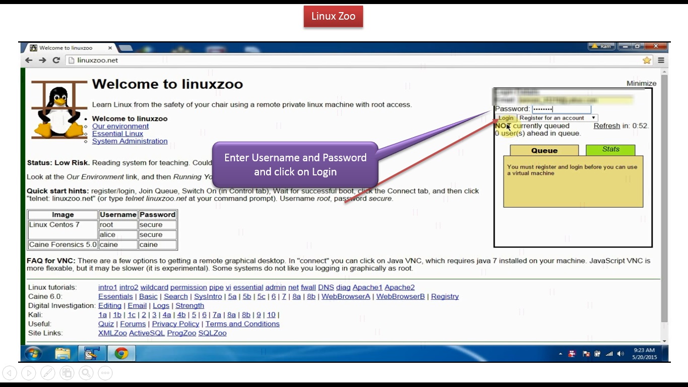
Task: Open the WebBrowserA link
Action: 346,297
